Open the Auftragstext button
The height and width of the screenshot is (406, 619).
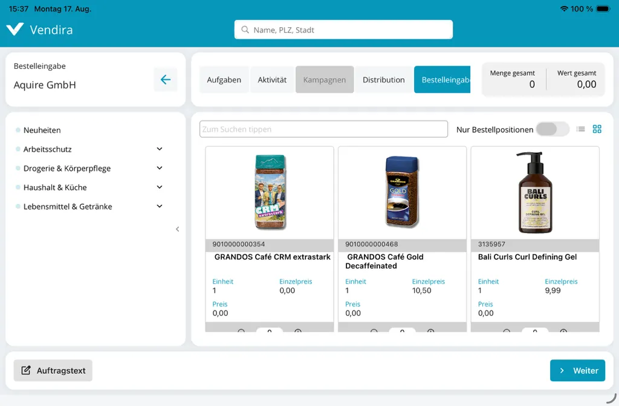click(53, 370)
